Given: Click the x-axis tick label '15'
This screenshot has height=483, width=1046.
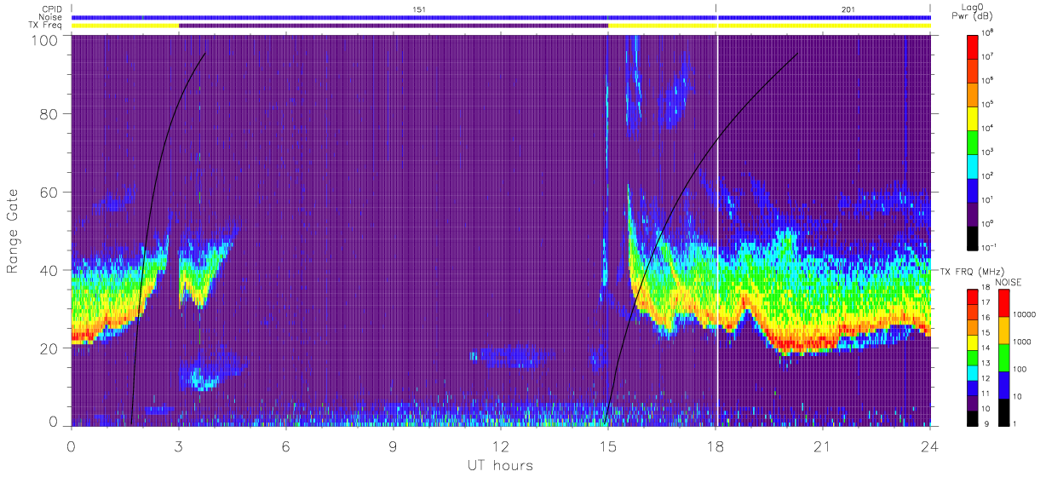Looking at the screenshot, I should point(608,446).
